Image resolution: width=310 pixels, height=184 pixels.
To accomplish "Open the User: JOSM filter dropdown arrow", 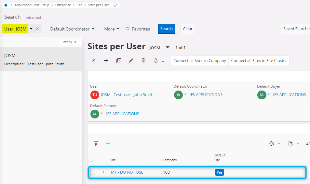I will coord(31,29).
